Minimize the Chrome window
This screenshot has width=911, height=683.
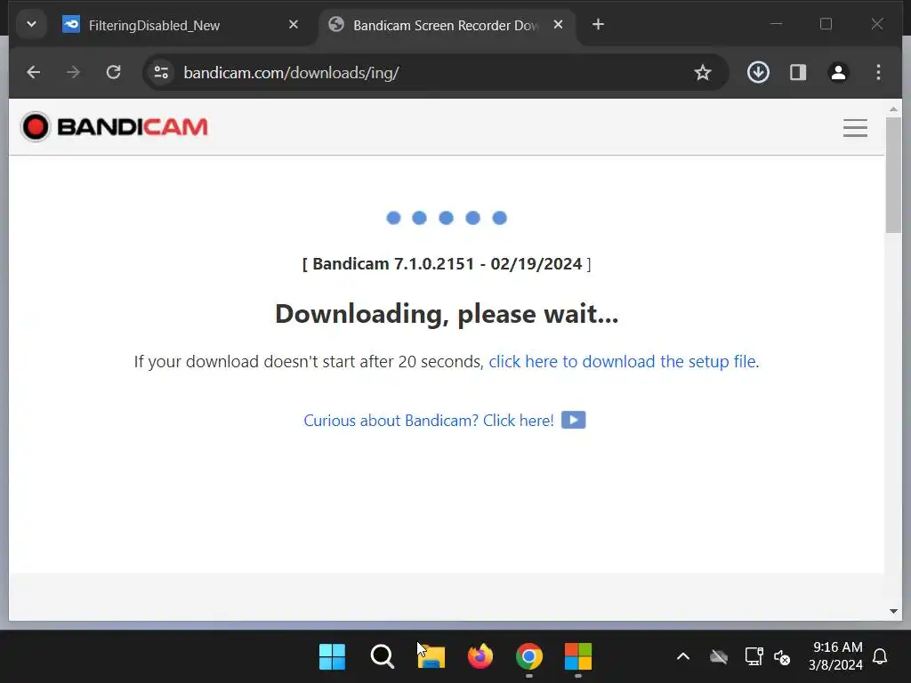click(776, 24)
